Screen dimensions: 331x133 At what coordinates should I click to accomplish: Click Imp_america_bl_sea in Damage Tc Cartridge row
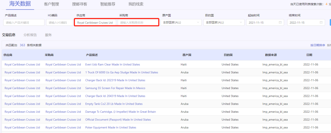[275, 111]
